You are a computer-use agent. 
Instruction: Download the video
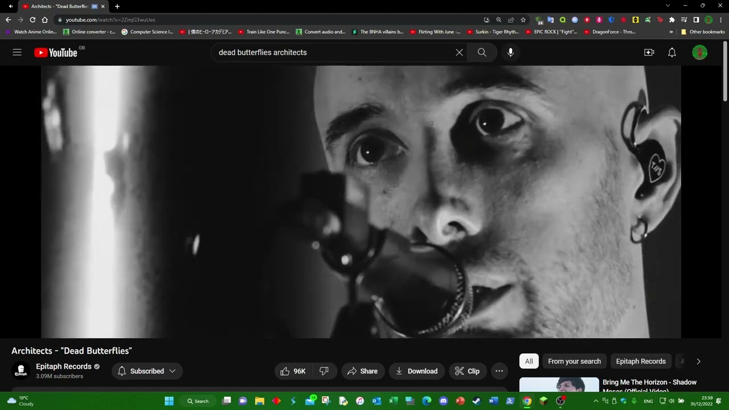416,371
